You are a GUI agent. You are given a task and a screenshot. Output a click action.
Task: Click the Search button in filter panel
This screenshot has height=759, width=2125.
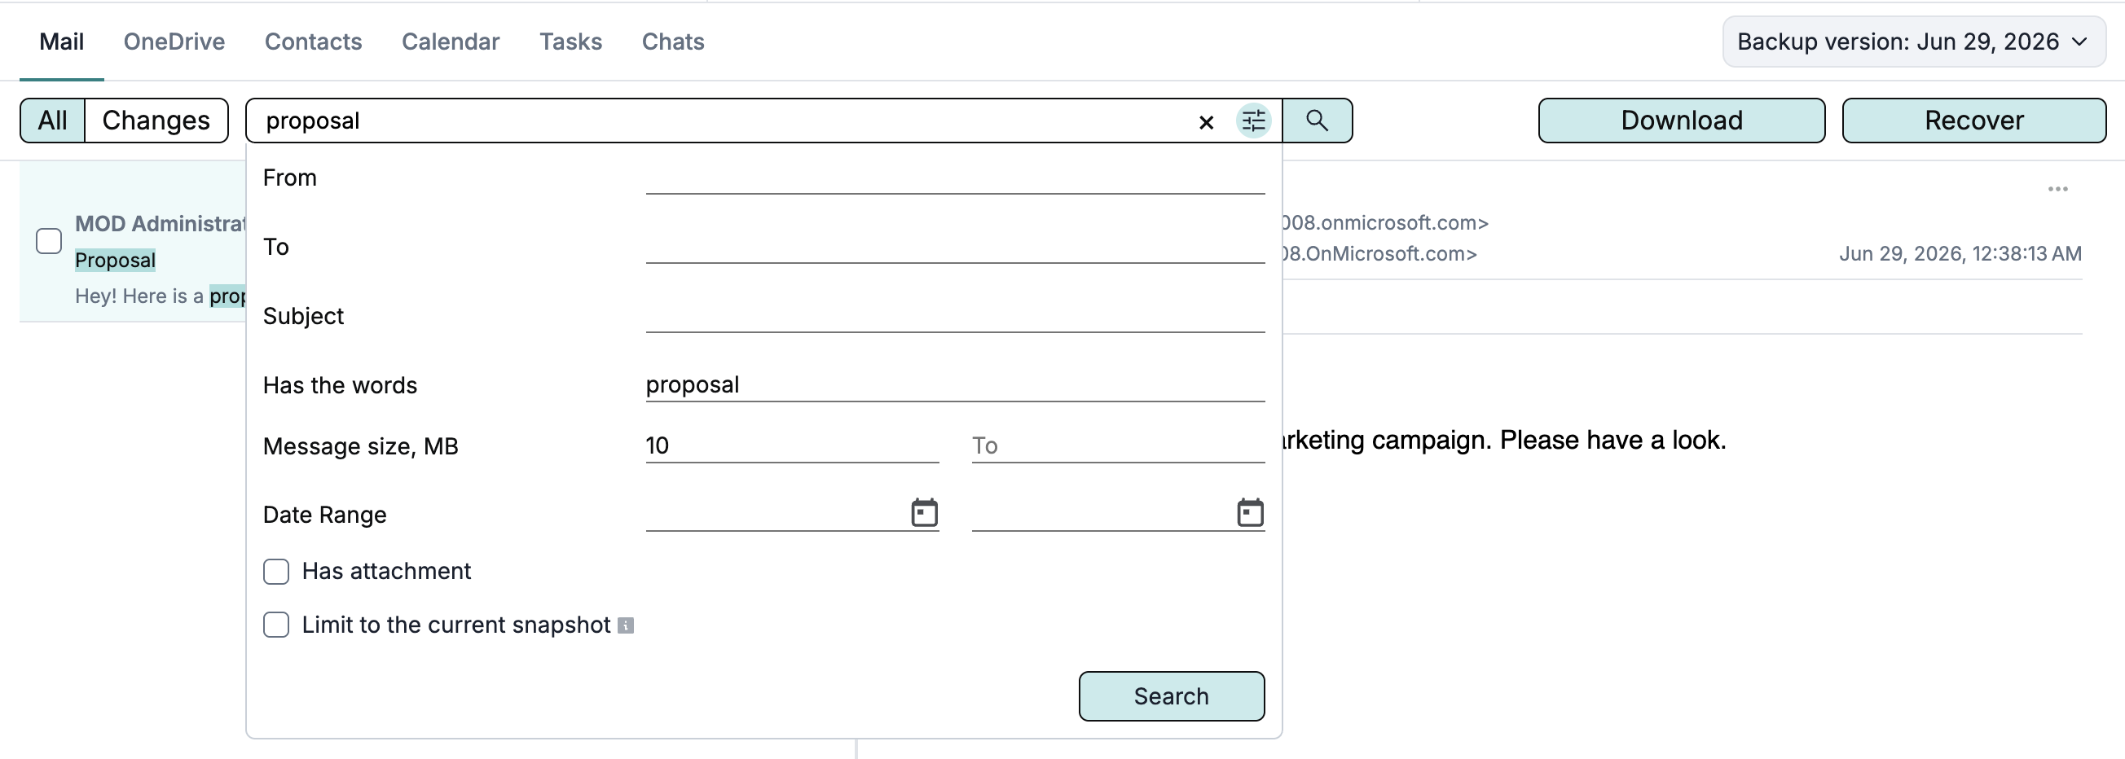(1172, 696)
